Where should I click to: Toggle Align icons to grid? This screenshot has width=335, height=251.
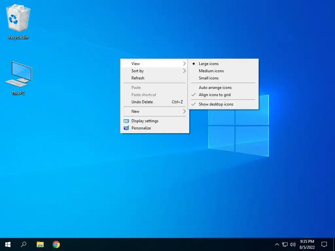click(x=223, y=95)
